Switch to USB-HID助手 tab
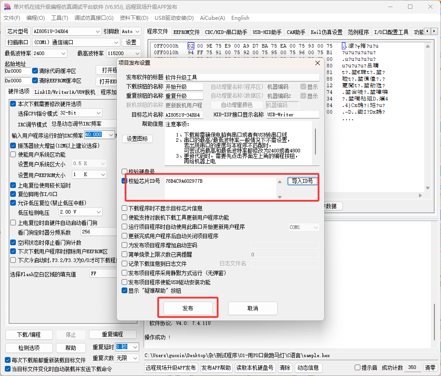 click(267, 32)
